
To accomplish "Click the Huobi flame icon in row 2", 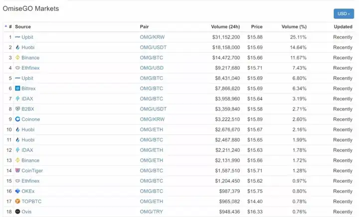I will [x=17, y=47].
